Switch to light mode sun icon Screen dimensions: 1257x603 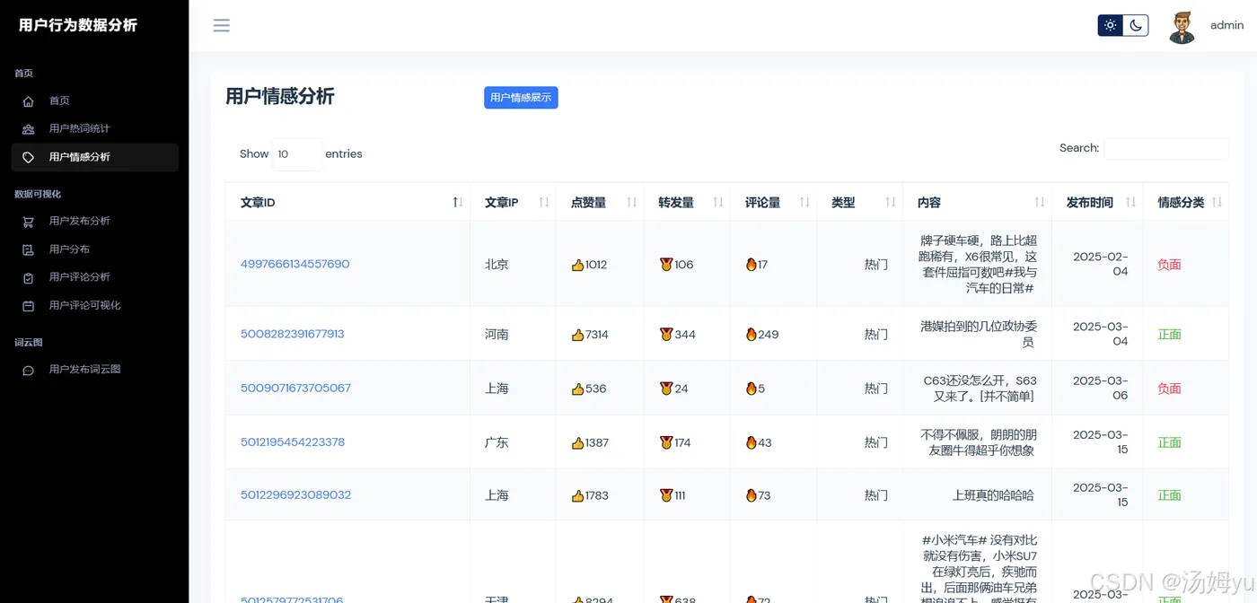click(1111, 25)
